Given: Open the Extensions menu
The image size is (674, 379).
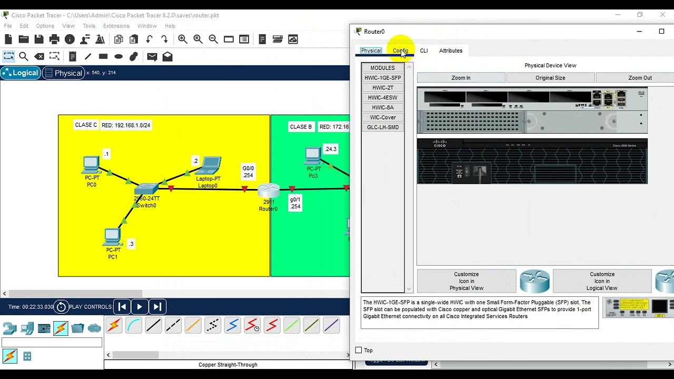Looking at the screenshot, I should 116,26.
